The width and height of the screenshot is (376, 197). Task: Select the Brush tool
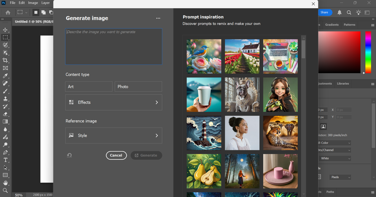5,91
